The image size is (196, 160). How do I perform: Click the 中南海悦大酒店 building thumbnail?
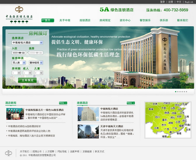(x=88, y=114)
